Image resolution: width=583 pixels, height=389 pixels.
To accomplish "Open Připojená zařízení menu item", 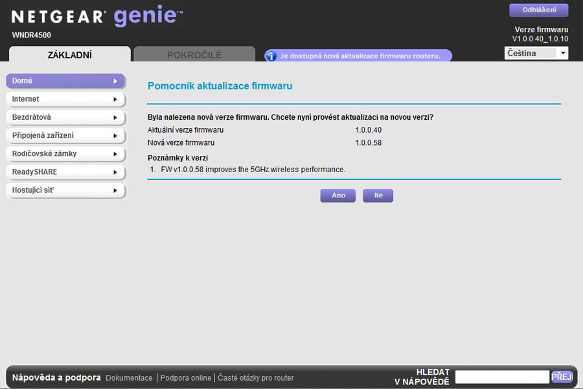I will pos(65,136).
